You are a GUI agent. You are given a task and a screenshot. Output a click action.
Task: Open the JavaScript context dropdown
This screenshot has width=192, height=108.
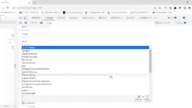pos(33,23)
